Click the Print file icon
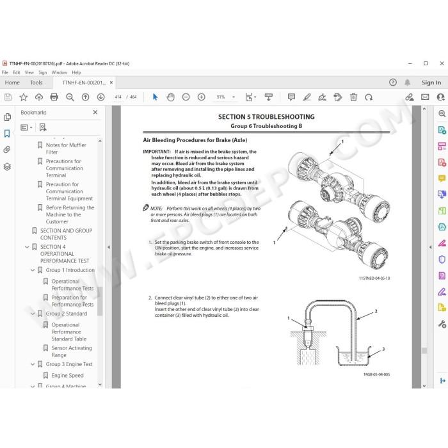This screenshot has height=448, width=448. (54, 97)
